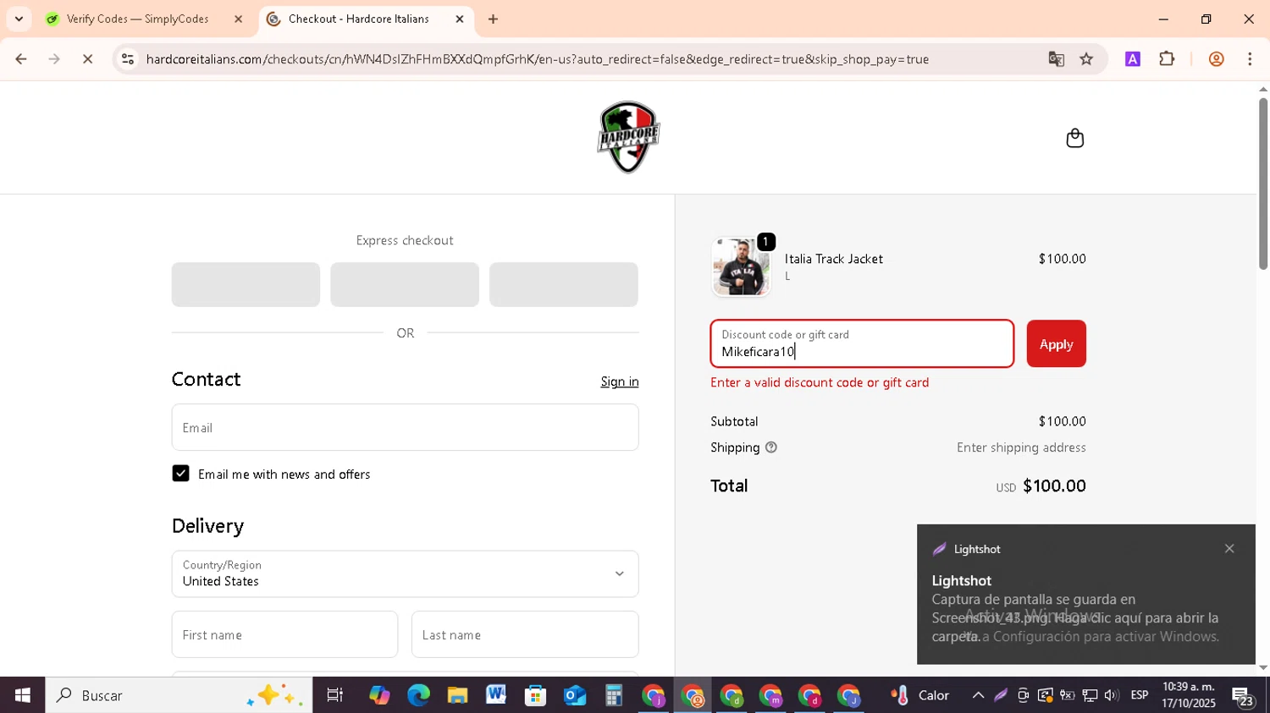Open the Extensions puzzle icon
Viewport: 1270px width, 713px height.
point(1167,59)
